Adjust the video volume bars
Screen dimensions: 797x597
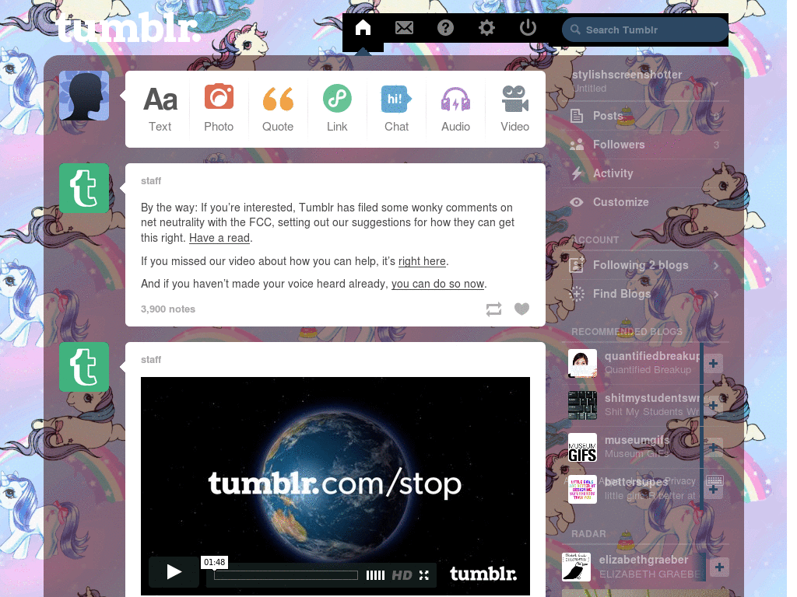375,575
